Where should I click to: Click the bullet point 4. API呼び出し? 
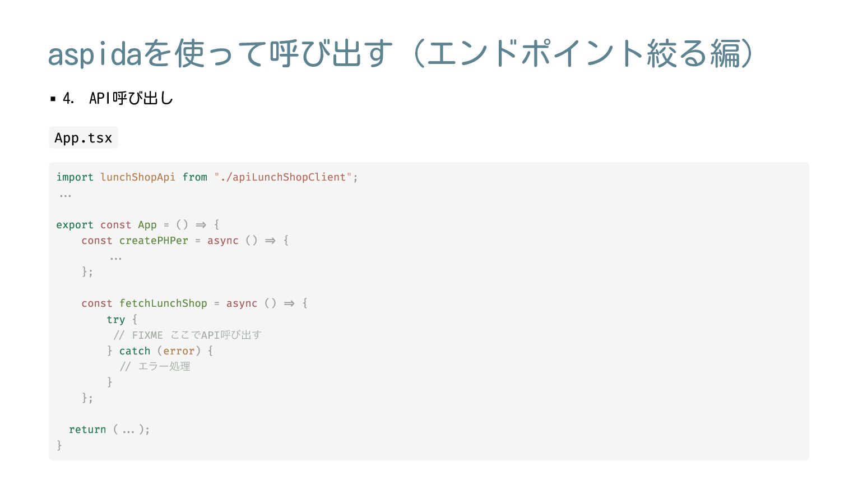coord(118,99)
